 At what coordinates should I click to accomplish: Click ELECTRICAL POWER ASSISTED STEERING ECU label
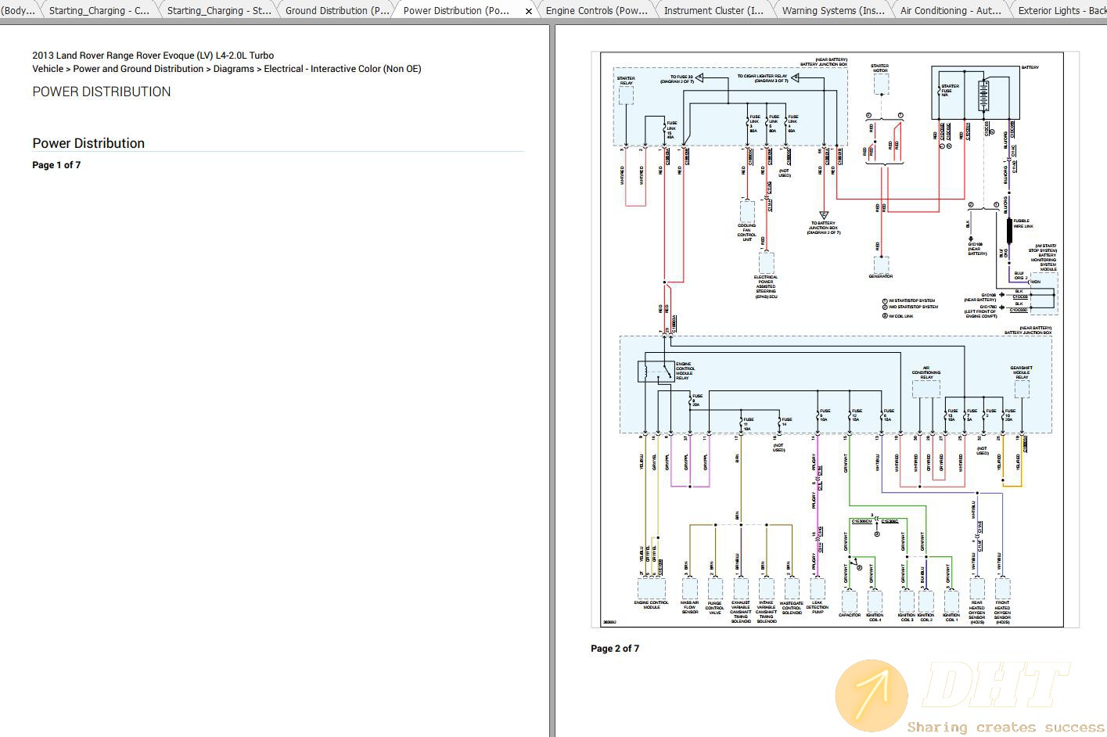[766, 287]
